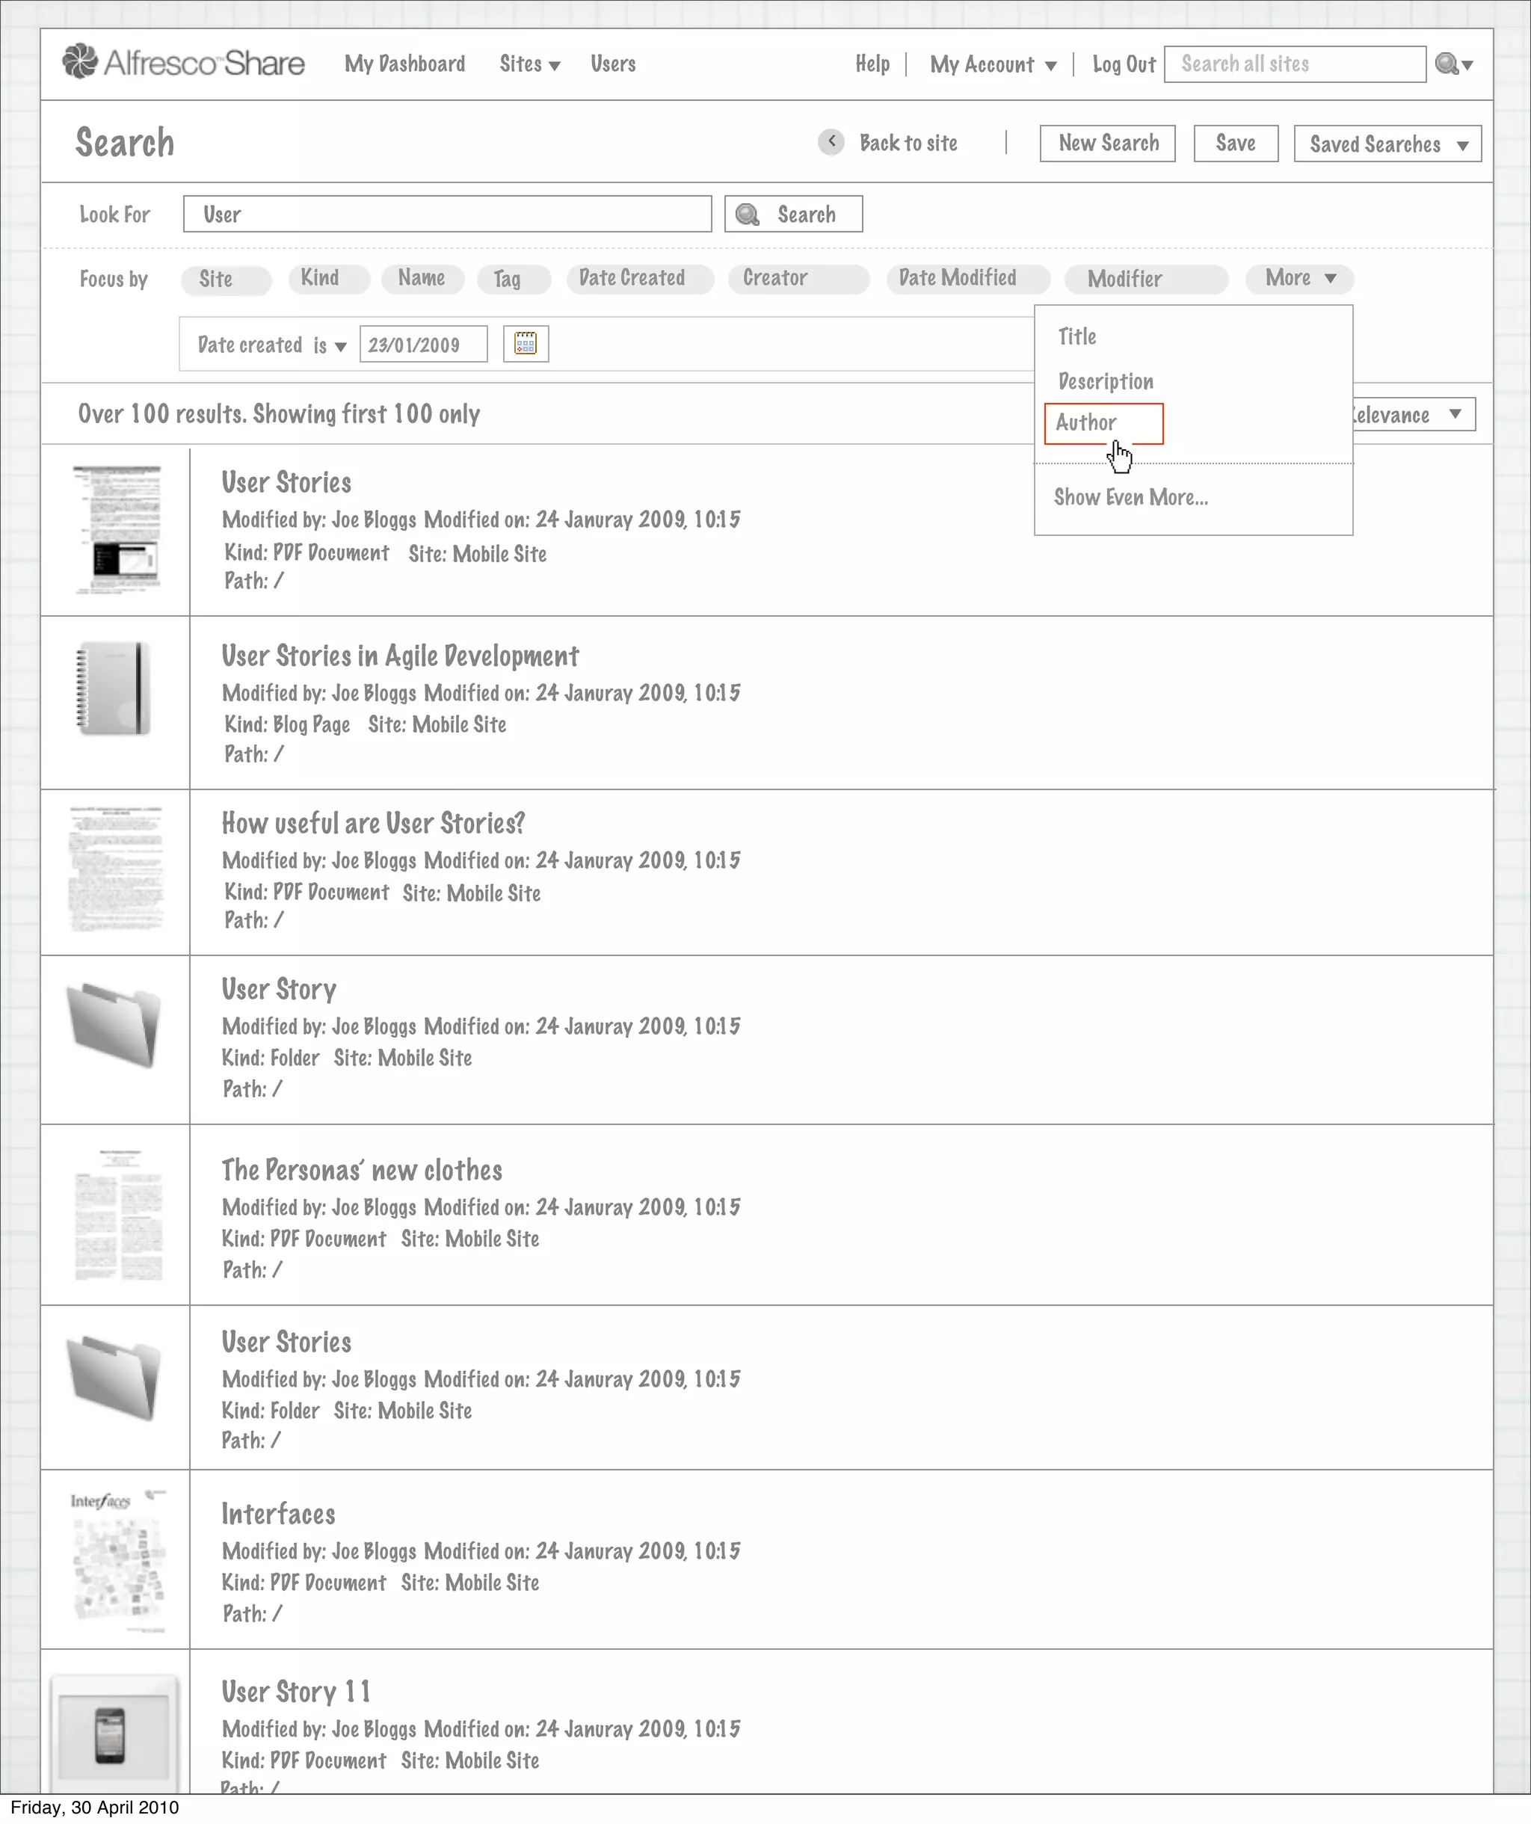Click the header search magnifier icon

pyautogui.click(x=1447, y=64)
